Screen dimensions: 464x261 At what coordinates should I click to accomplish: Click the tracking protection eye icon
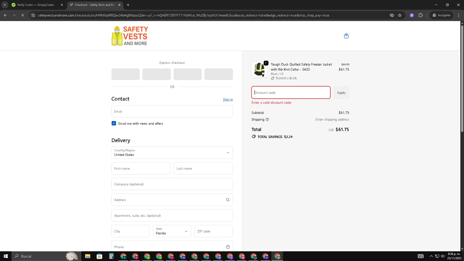tap(392, 15)
